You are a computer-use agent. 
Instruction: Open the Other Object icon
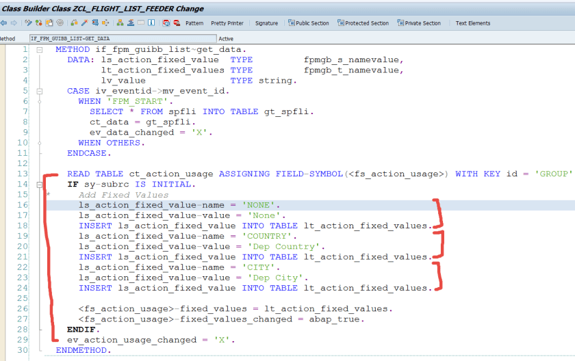point(49,23)
